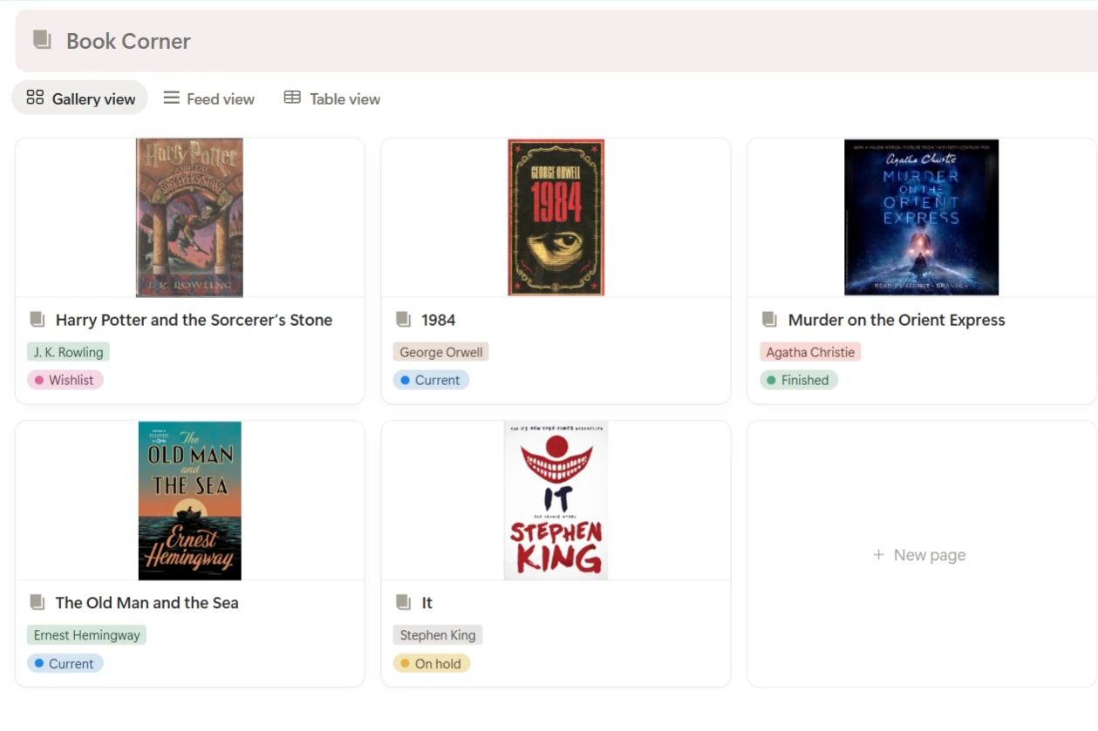The image size is (1098, 731).
Task: Open the Book Corner database title
Action: [128, 41]
